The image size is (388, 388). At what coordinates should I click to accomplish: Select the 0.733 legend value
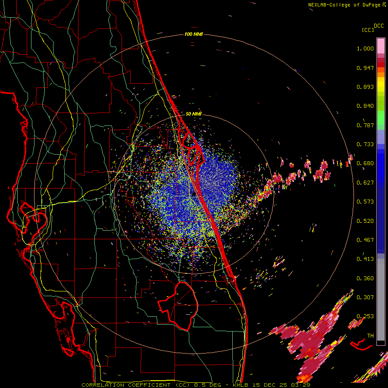365,144
